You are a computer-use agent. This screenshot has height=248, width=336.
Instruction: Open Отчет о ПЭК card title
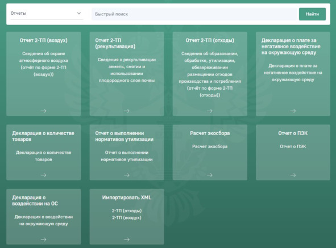[293, 133]
